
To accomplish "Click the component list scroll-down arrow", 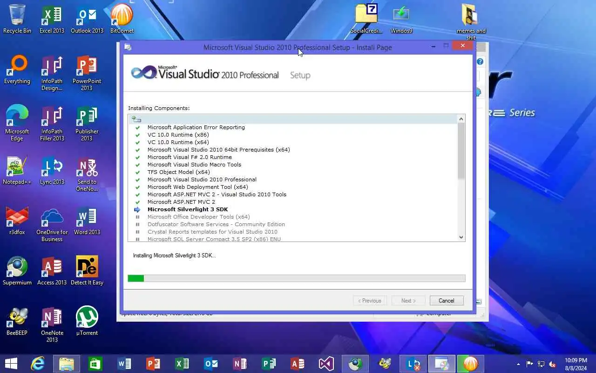I will tap(461, 237).
